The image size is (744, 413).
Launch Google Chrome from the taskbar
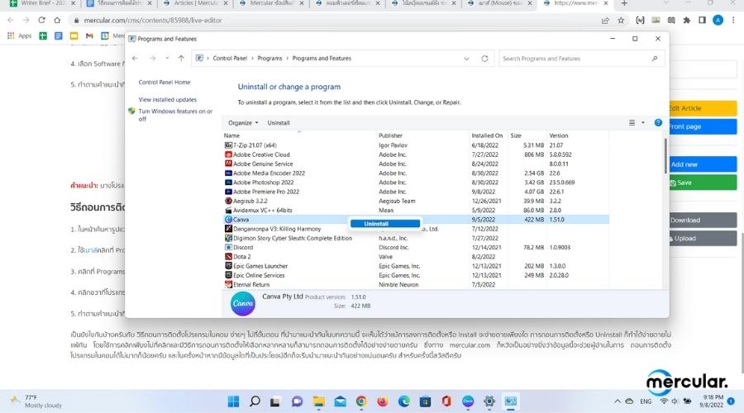[361, 401]
